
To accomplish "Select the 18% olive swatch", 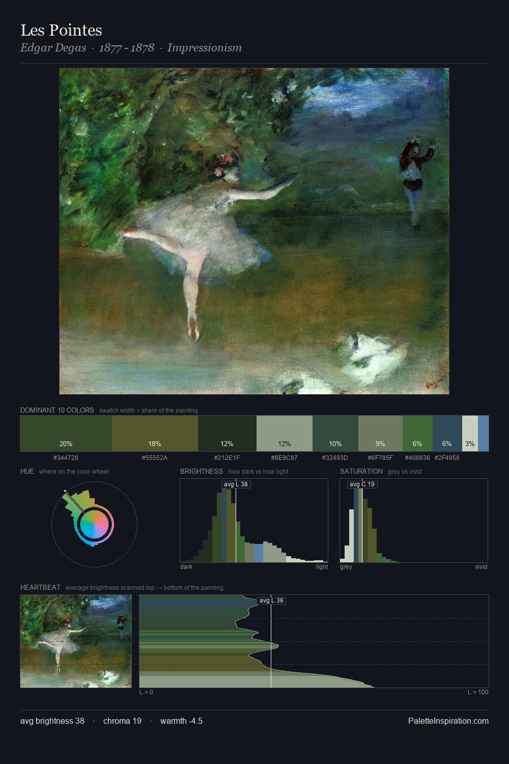I will [x=155, y=433].
